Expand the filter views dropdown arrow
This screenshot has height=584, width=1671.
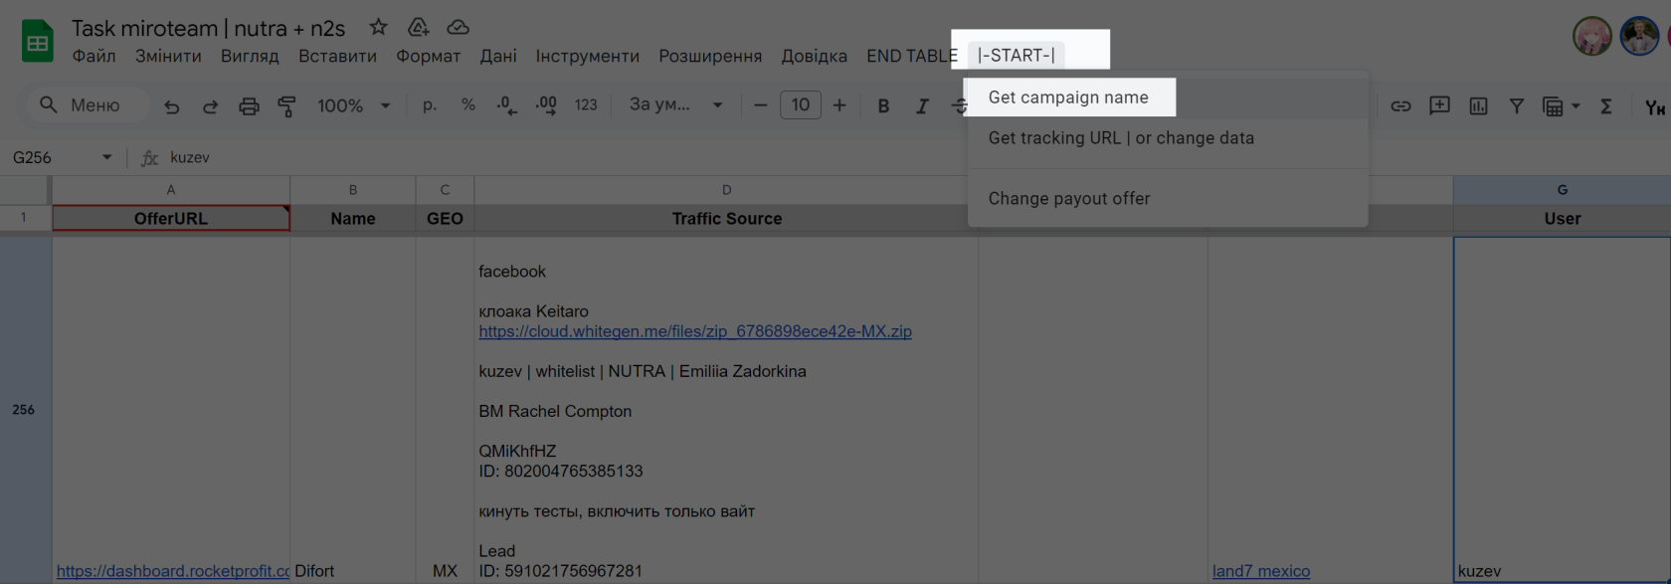1576,105
